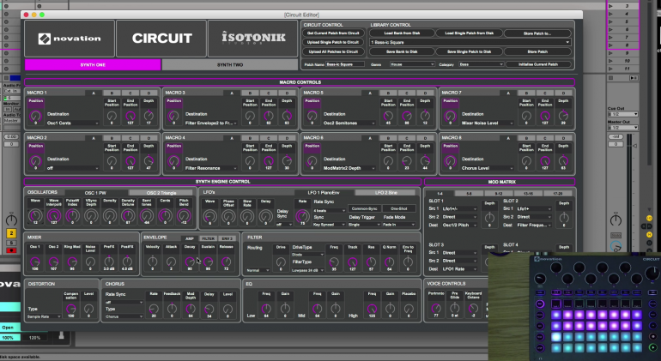Click Upload All Patches to Circuit

pyautogui.click(x=333, y=51)
